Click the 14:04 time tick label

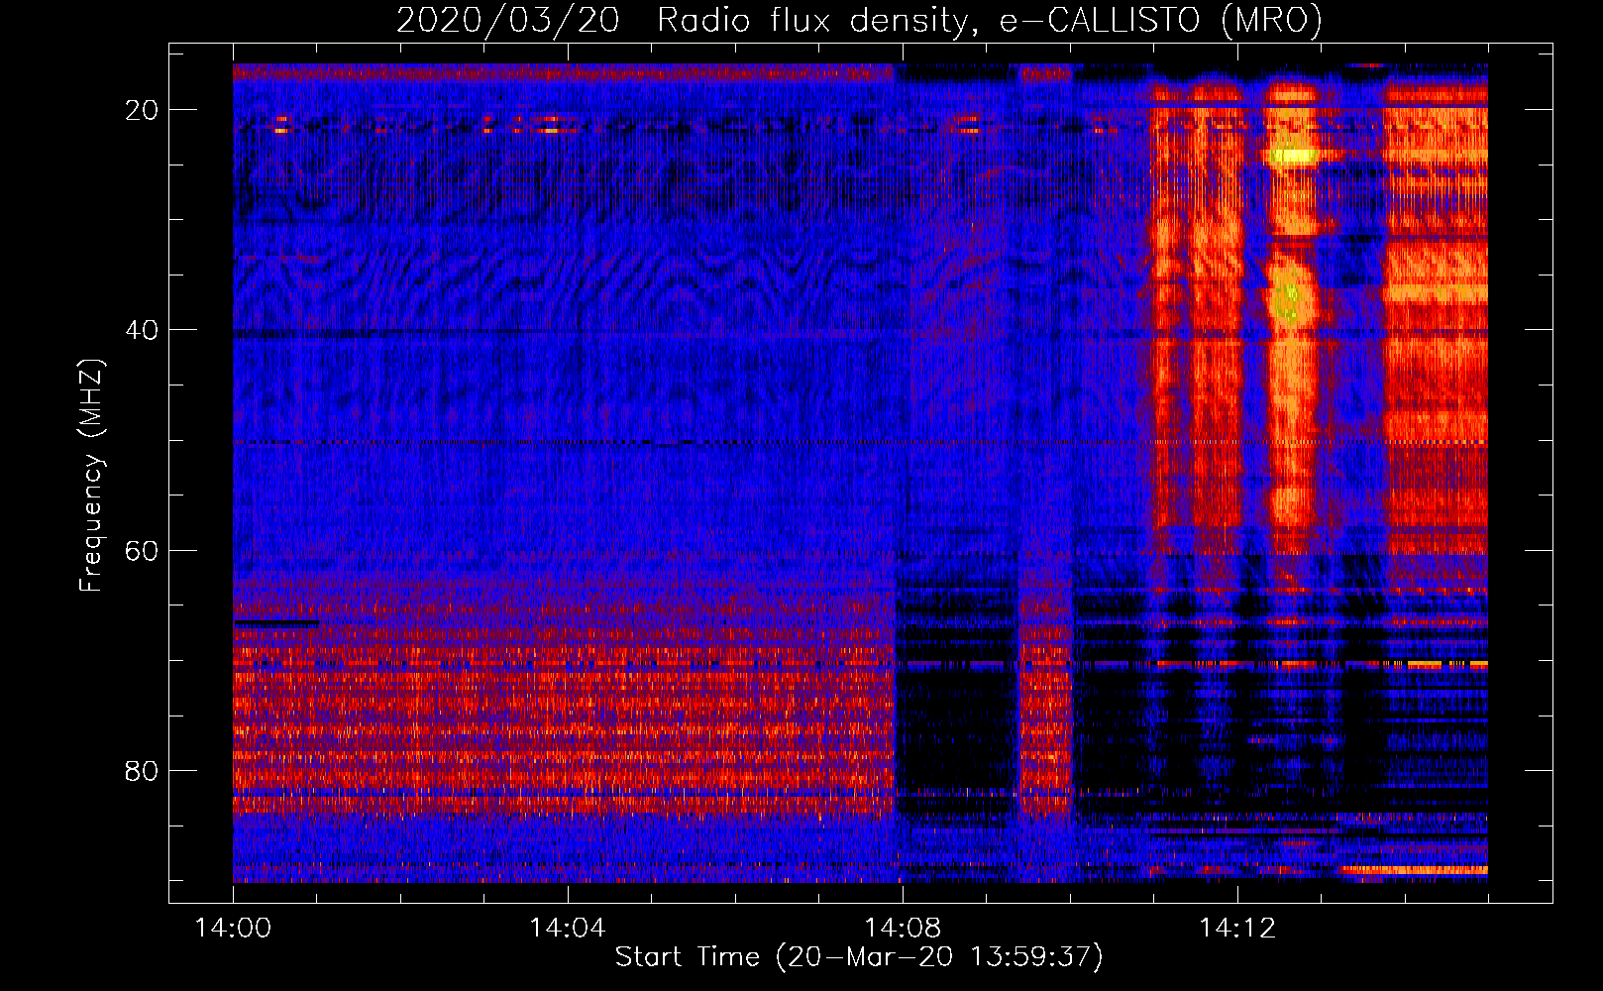coord(567,928)
